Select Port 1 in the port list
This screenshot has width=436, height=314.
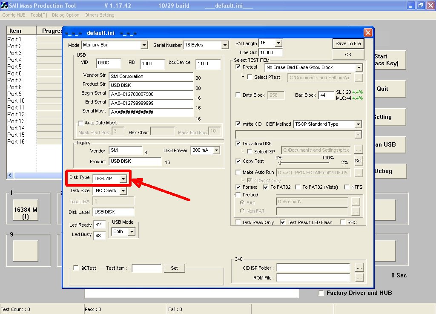click(14, 39)
